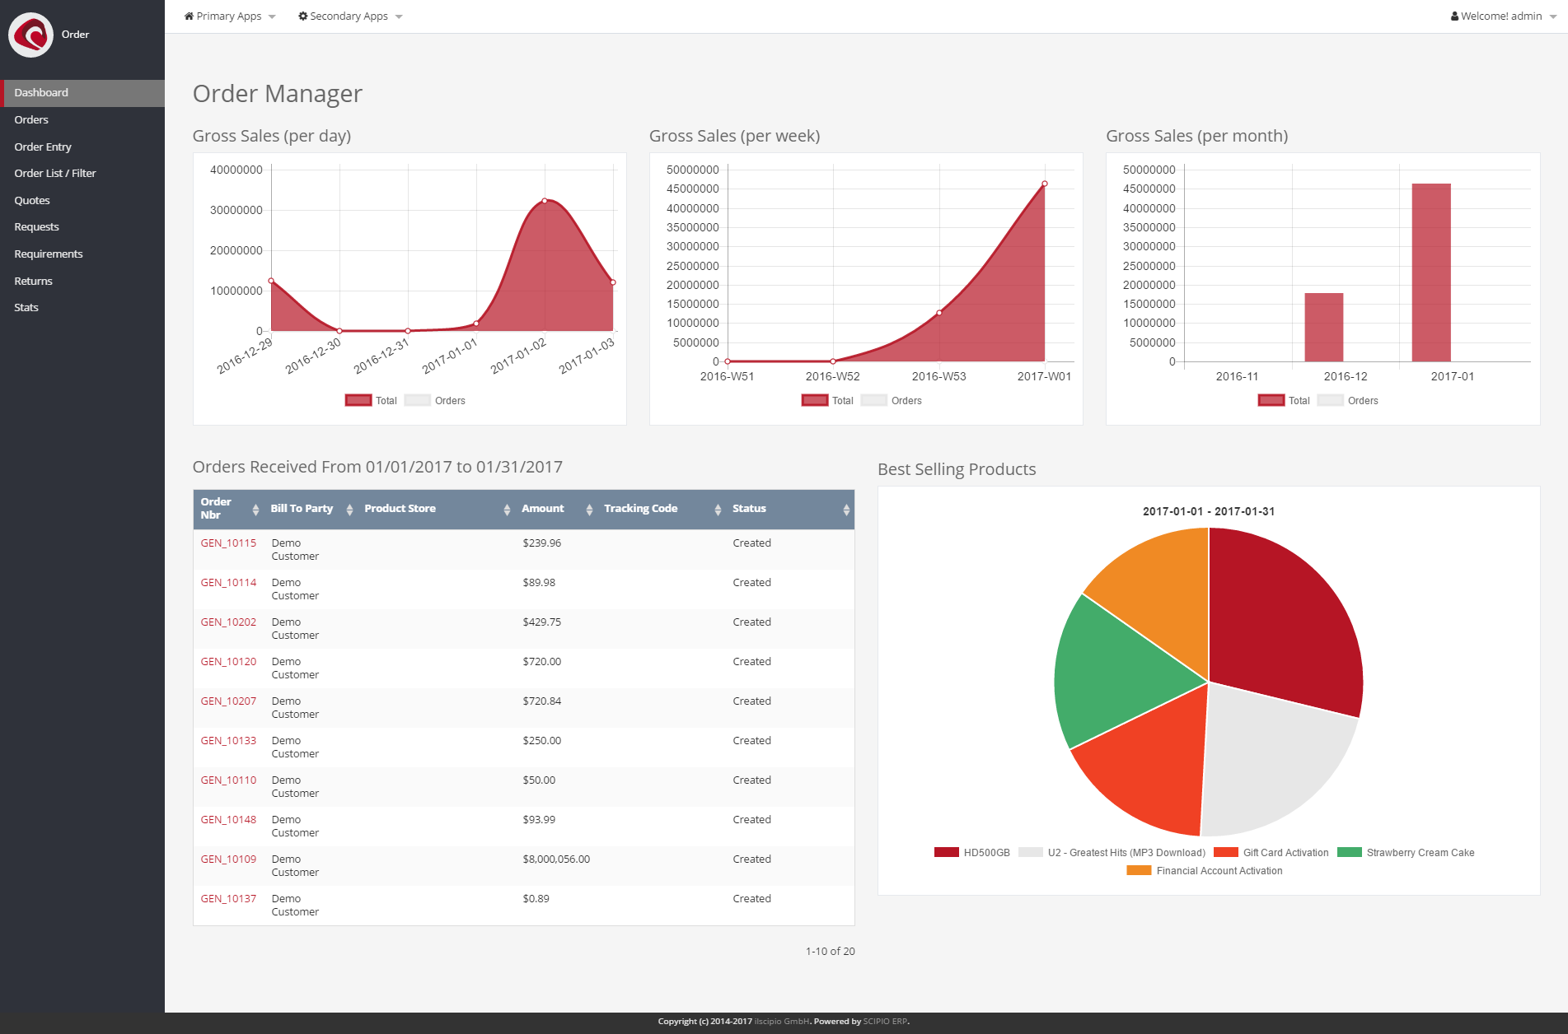Image resolution: width=1568 pixels, height=1034 pixels.
Task: Toggle the Total series in weekly sales legend
Action: 829,400
